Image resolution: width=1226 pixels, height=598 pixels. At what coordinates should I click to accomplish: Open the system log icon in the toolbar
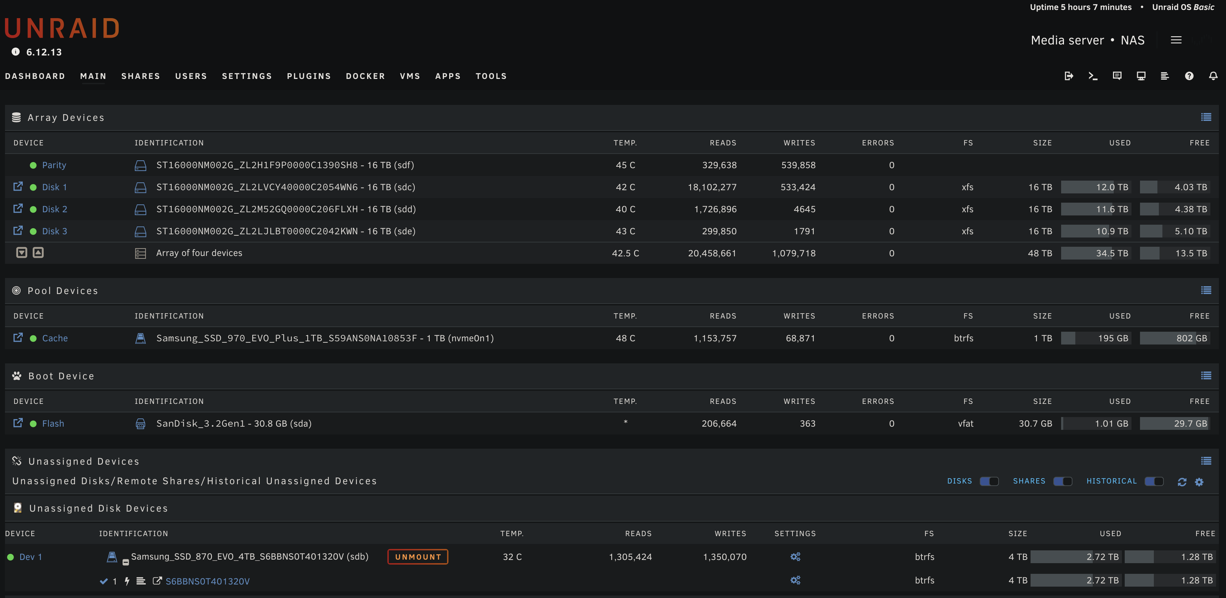pos(1165,76)
